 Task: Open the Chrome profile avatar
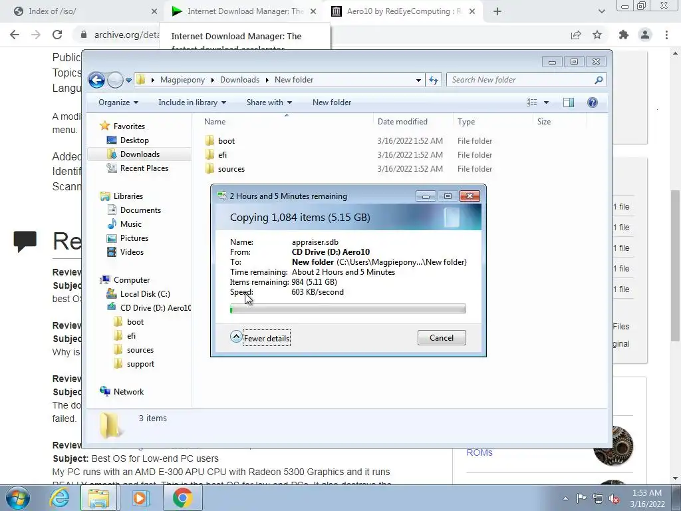click(x=645, y=35)
